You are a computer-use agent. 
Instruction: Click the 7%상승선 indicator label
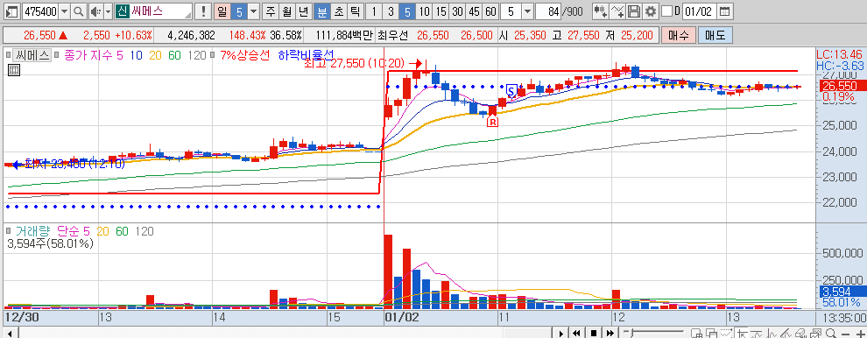click(x=245, y=55)
